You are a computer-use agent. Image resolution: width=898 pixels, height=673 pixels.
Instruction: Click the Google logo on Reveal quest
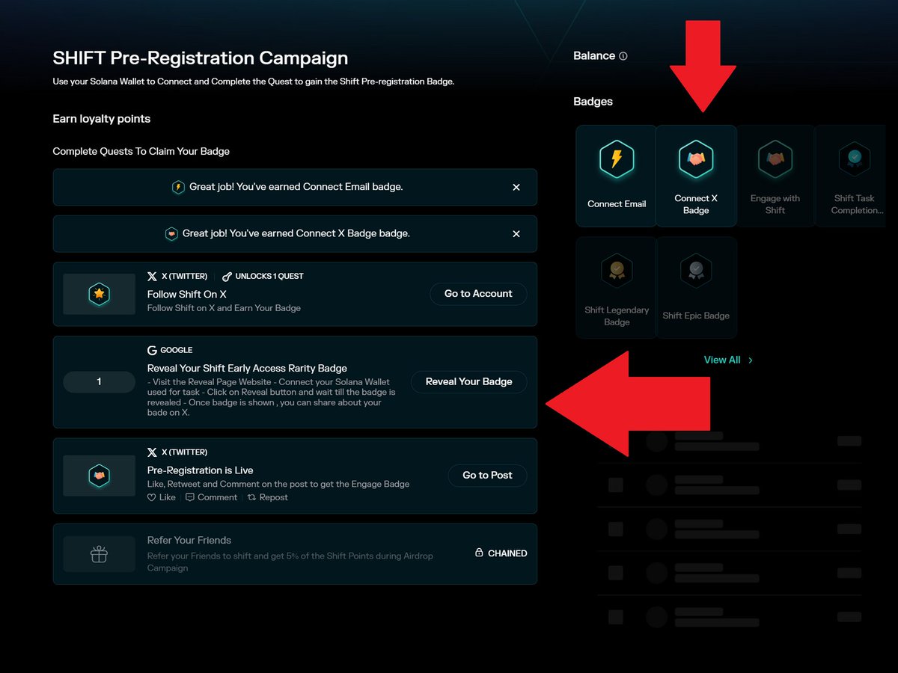pyautogui.click(x=152, y=350)
